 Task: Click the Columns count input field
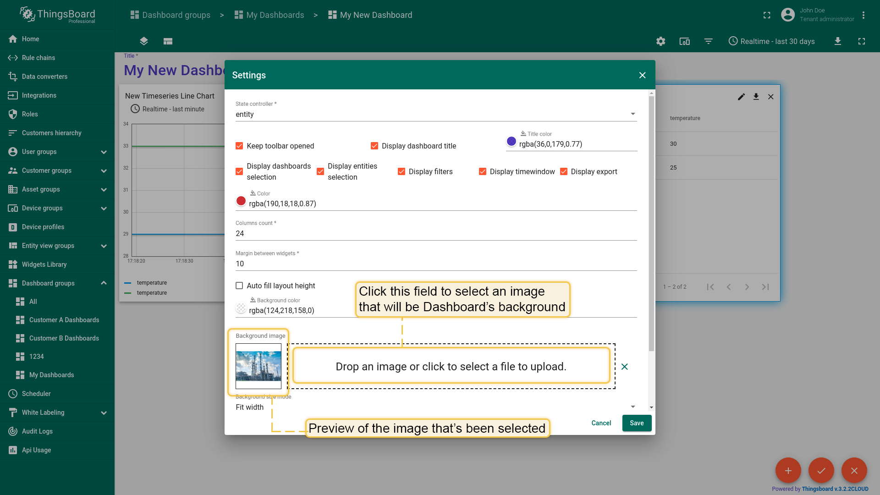pyautogui.click(x=435, y=233)
